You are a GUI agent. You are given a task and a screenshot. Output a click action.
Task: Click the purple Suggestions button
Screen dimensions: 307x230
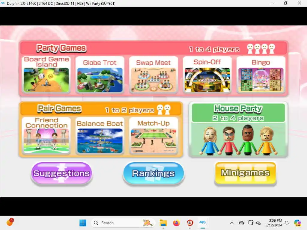(x=61, y=173)
